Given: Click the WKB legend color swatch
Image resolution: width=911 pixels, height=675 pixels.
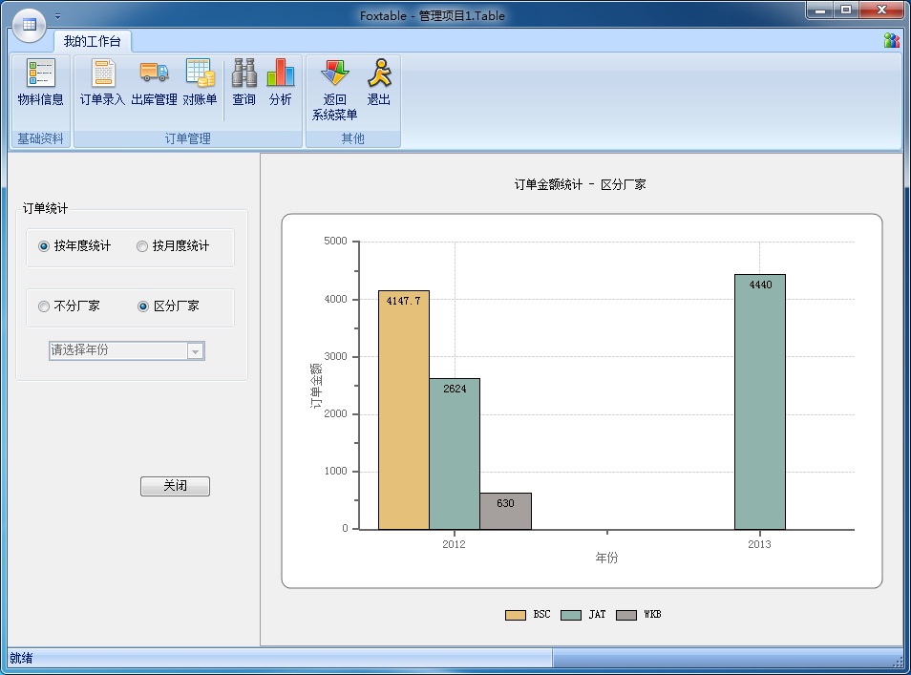Looking at the screenshot, I should (x=625, y=615).
